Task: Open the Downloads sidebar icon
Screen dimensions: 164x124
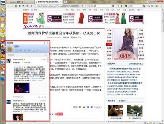Action: (3, 14)
